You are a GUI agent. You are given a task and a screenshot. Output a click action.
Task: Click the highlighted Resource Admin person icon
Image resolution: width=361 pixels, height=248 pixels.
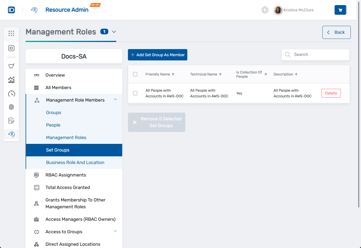pos(11,134)
